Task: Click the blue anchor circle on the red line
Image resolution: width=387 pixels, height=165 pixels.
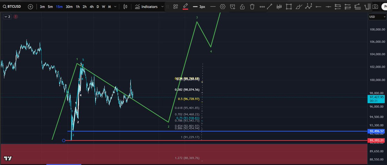Action: 64,140
